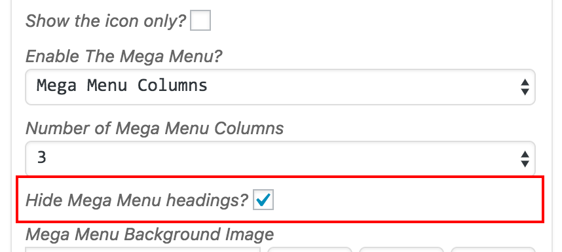562x252 pixels.
Task: Open the 'Mega Menu Columns' dropdown
Action: (280, 87)
